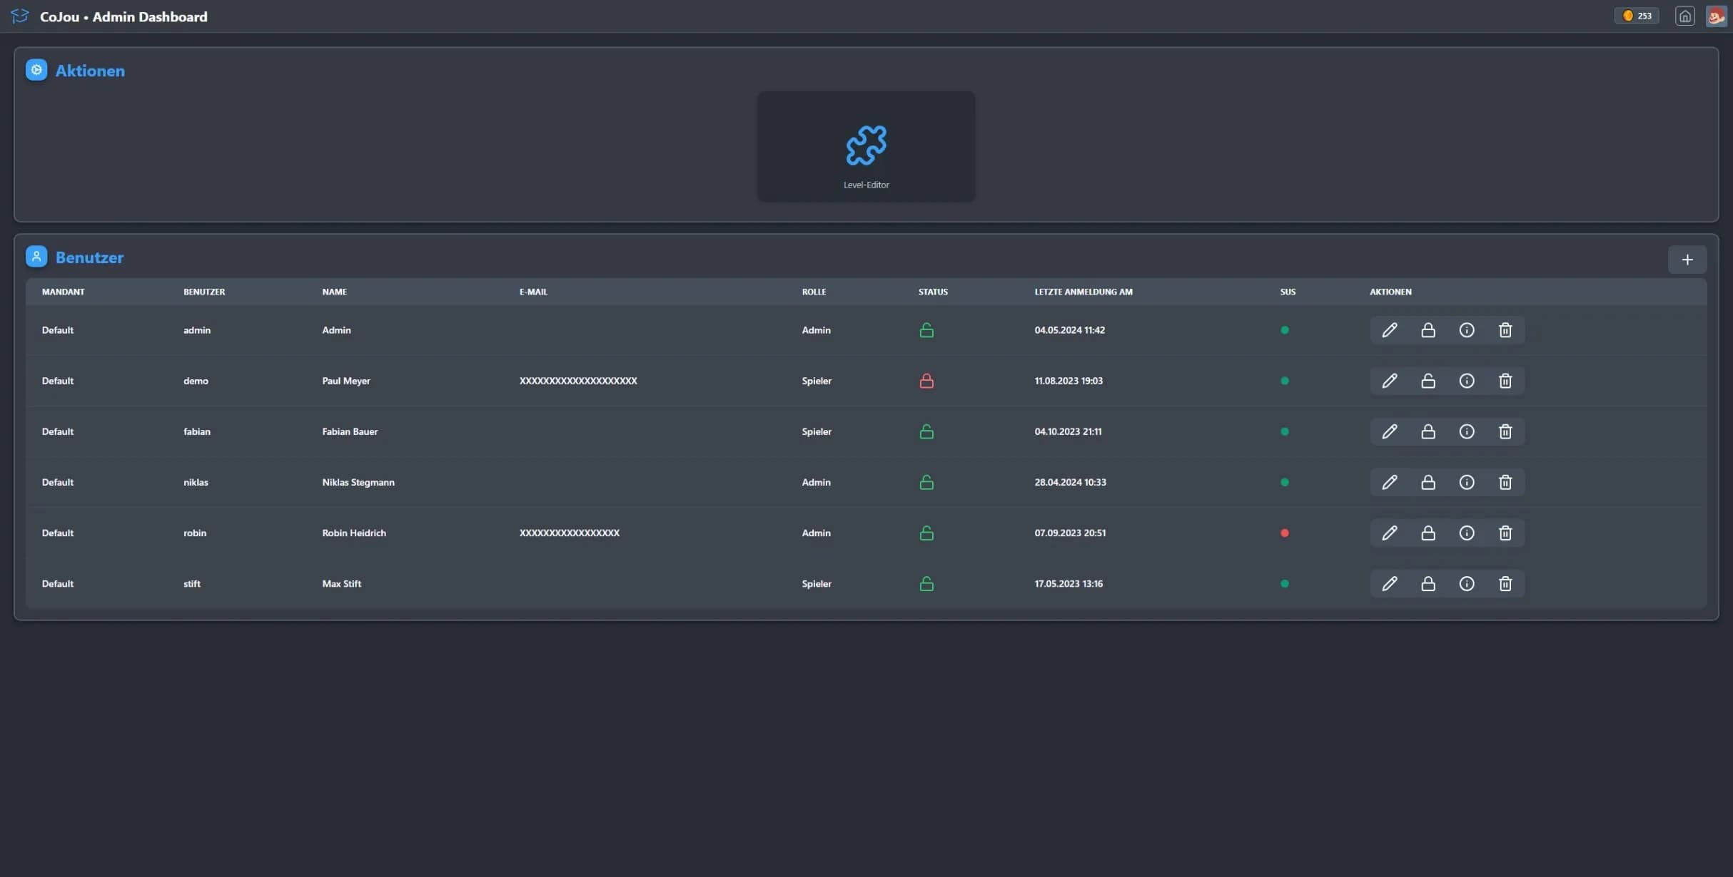The height and width of the screenshot is (877, 1733).
Task: Sort by the Benutzer column header
Action: pos(203,292)
